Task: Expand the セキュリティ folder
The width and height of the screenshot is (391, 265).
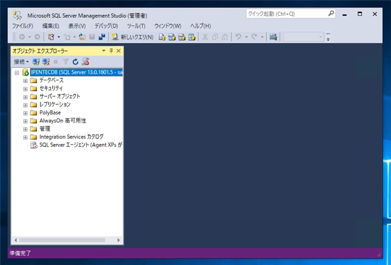Action: click(25, 89)
